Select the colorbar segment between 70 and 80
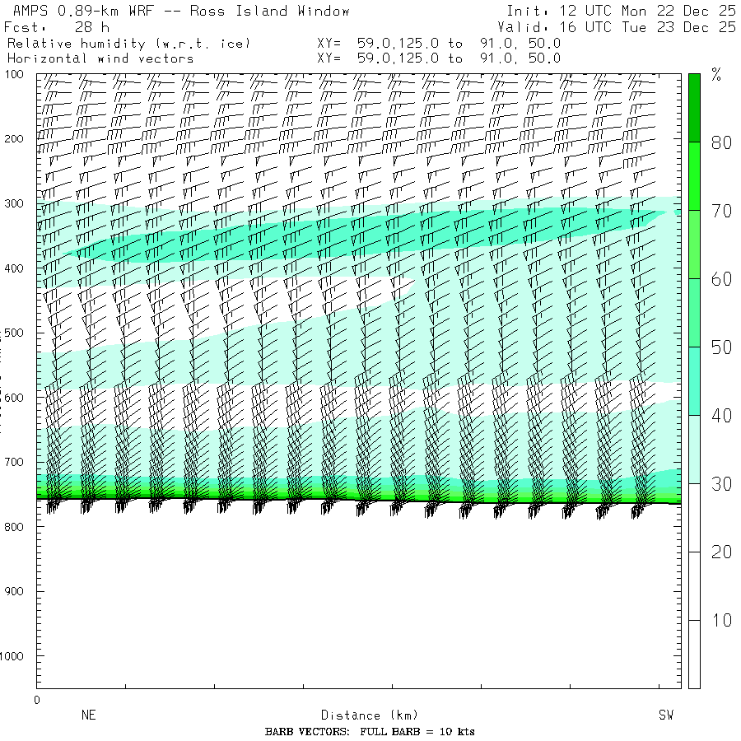741x741 pixels. pos(694,176)
